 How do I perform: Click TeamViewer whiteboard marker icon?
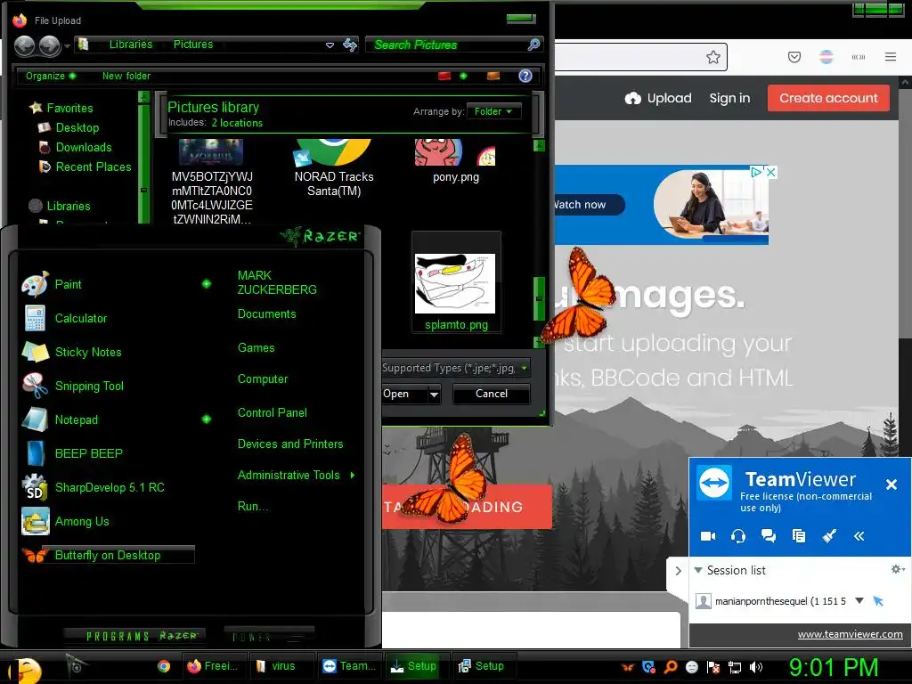(x=829, y=536)
